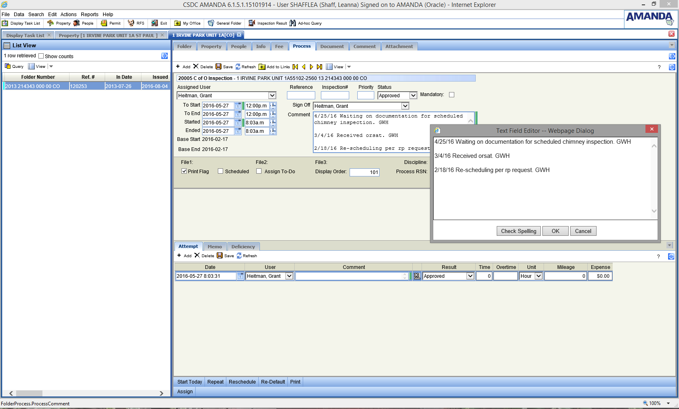Click the Check Spelling button
Viewport: 679px width, 409px height.
point(519,231)
